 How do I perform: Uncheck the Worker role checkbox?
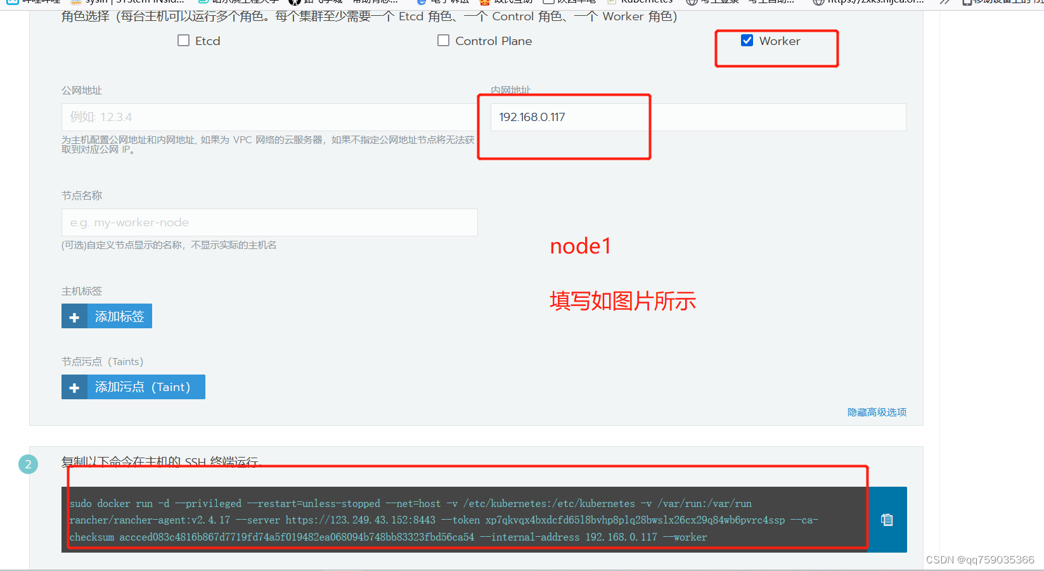tap(747, 41)
